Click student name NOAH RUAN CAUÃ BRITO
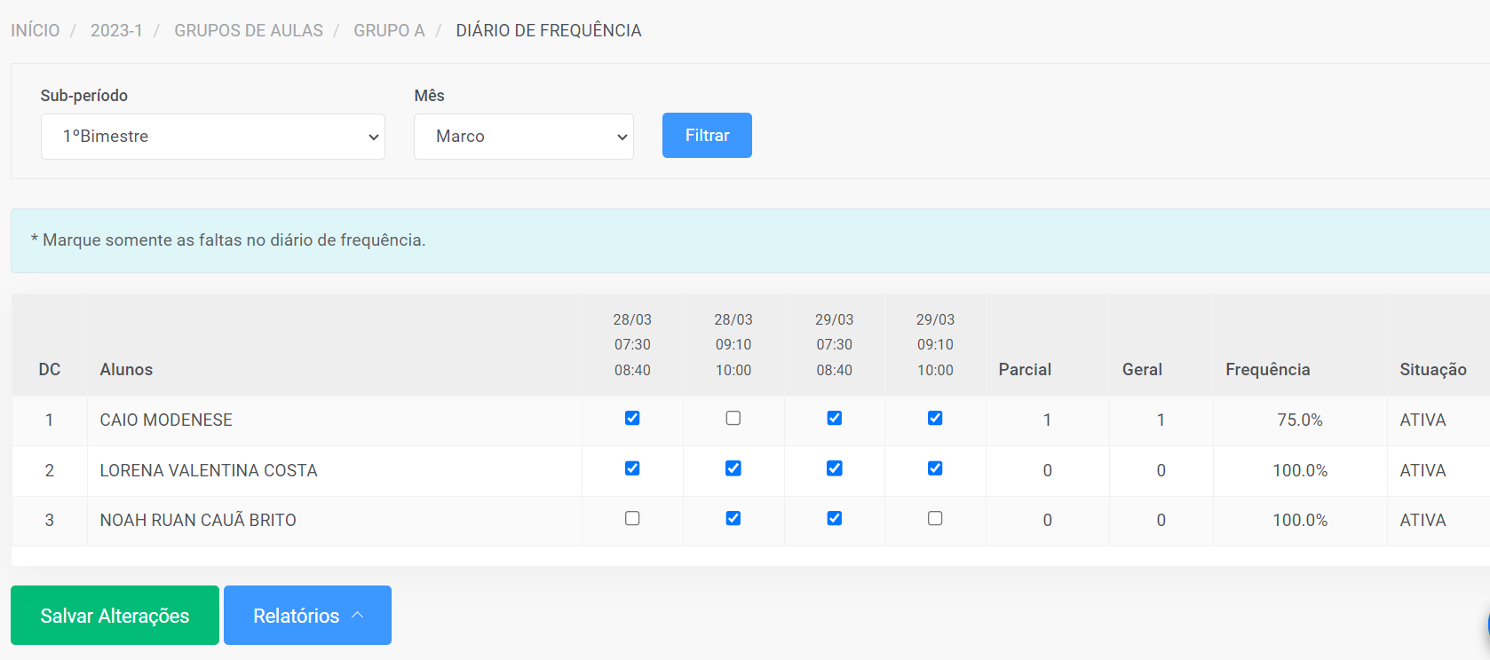Screen dimensions: 1490x660 tap(198, 520)
